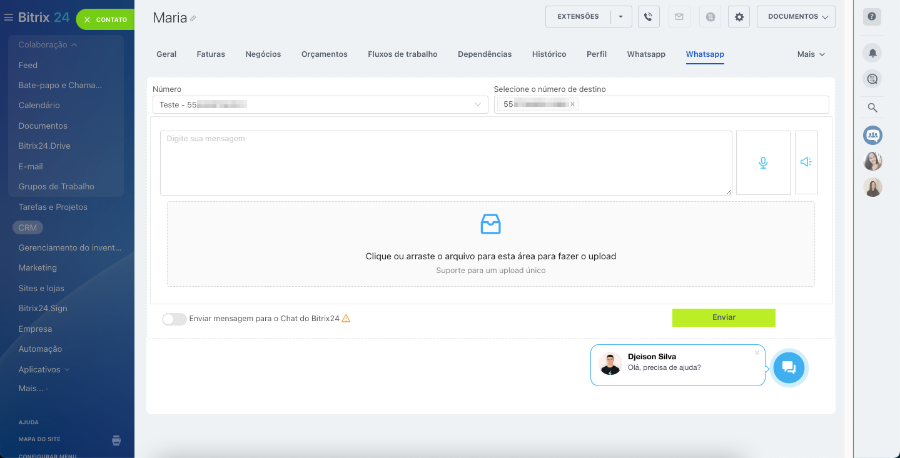Open Tarefas e Projetos in sidebar
This screenshot has width=900, height=458.
coord(53,207)
